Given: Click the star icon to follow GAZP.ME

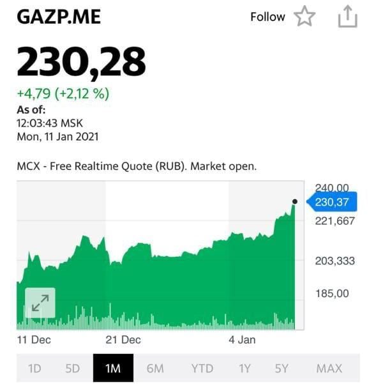Looking at the screenshot, I should 305,16.
